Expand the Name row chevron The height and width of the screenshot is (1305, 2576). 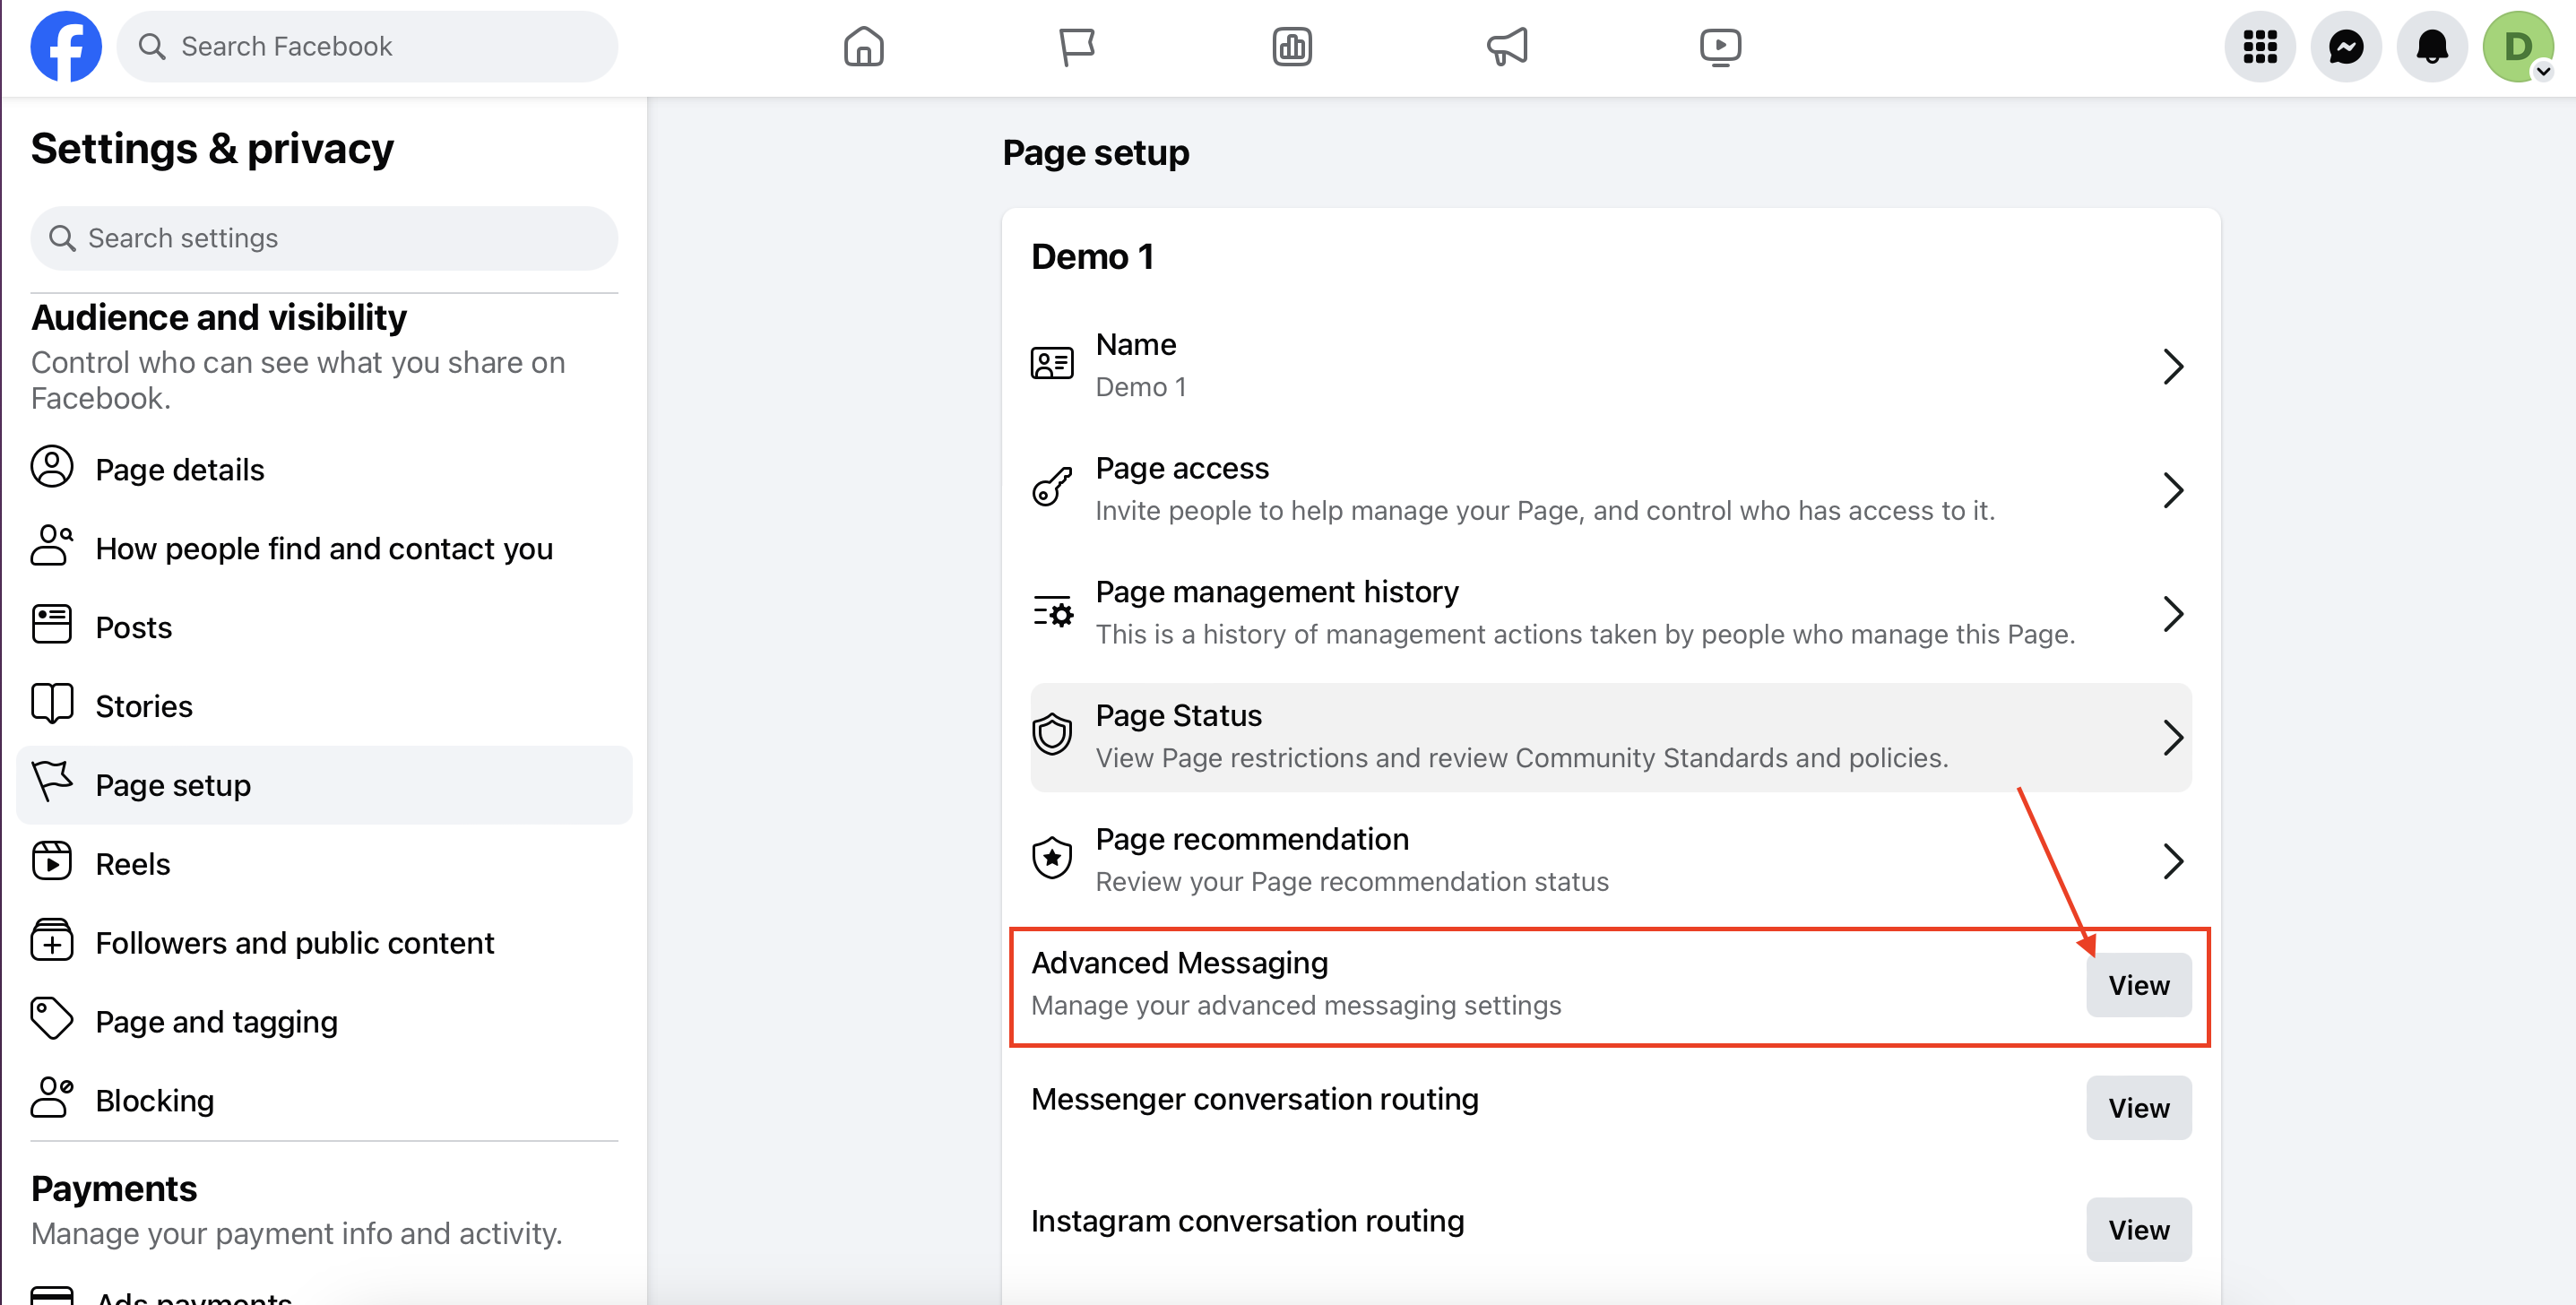[2172, 366]
